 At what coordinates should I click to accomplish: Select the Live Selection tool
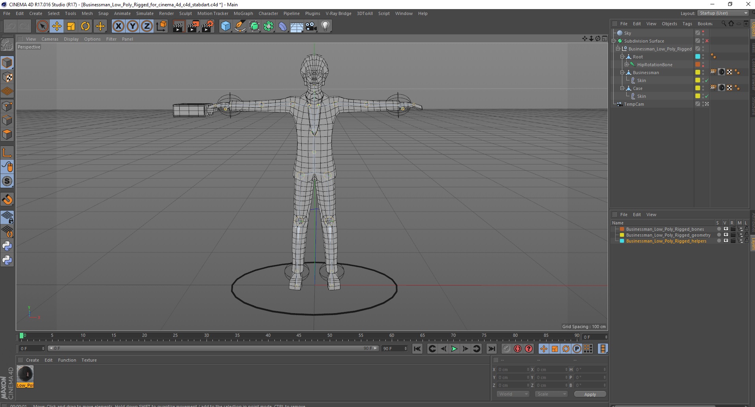click(x=42, y=26)
